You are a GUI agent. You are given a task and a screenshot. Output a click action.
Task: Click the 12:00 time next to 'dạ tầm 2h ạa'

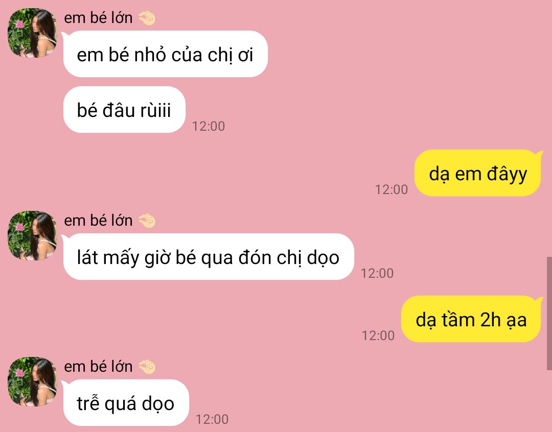(x=378, y=335)
